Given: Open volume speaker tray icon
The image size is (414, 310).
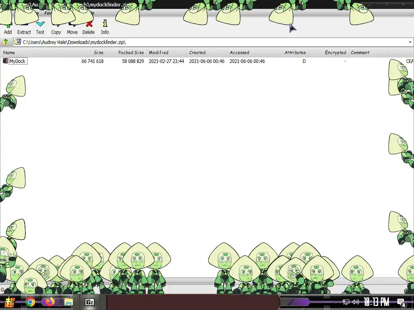Looking at the screenshot, I should [x=356, y=302].
